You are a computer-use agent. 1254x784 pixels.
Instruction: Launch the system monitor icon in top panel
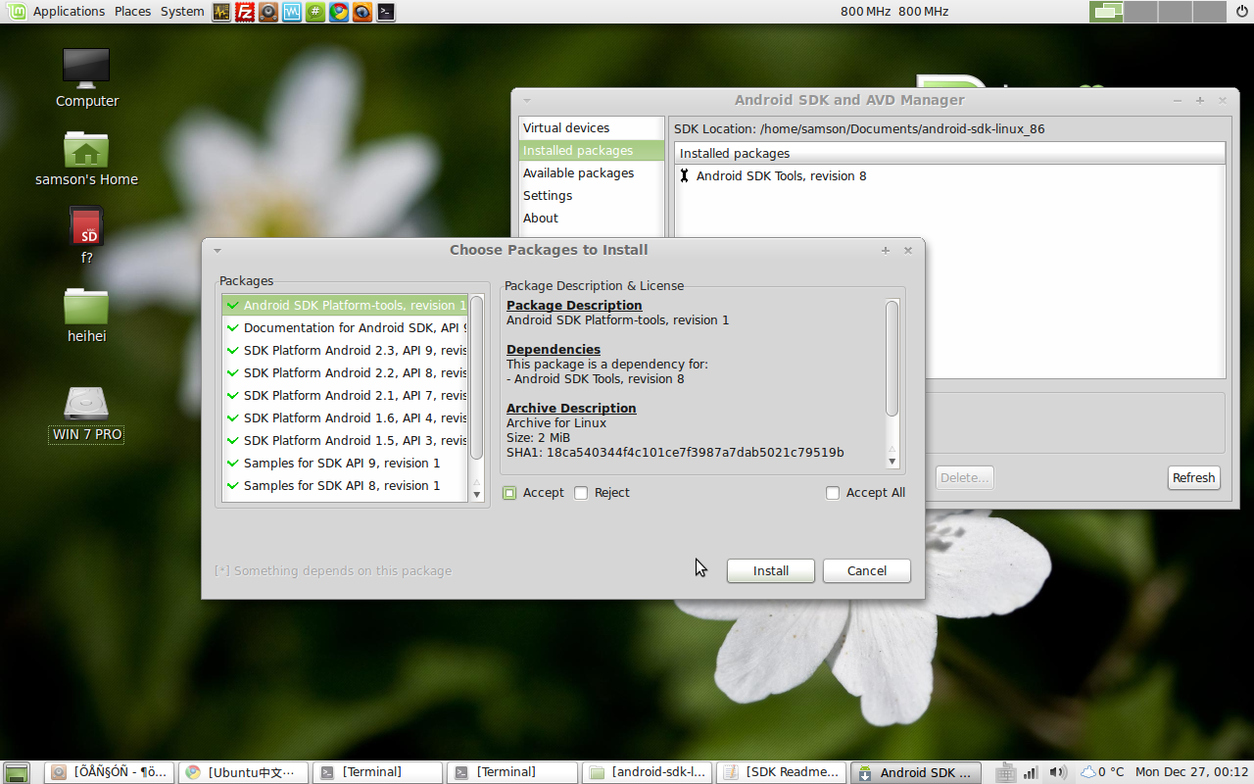[221, 12]
